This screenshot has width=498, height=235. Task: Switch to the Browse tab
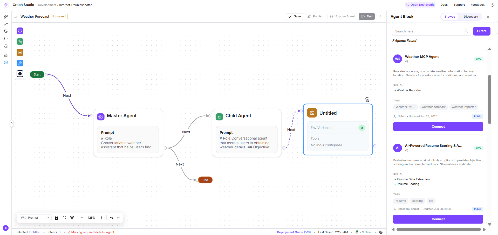(450, 17)
